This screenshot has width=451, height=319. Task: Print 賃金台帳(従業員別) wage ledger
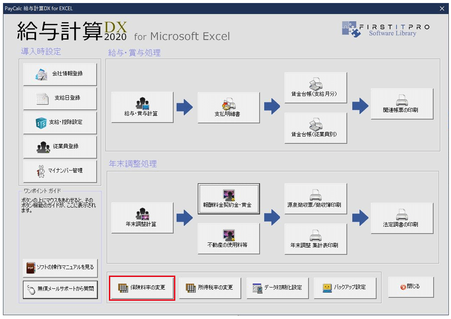[316, 128]
